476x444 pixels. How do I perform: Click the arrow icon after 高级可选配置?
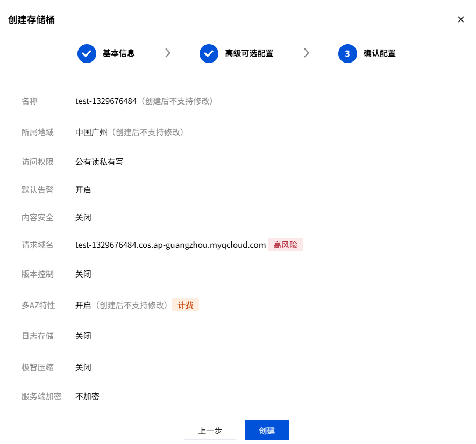click(x=306, y=53)
